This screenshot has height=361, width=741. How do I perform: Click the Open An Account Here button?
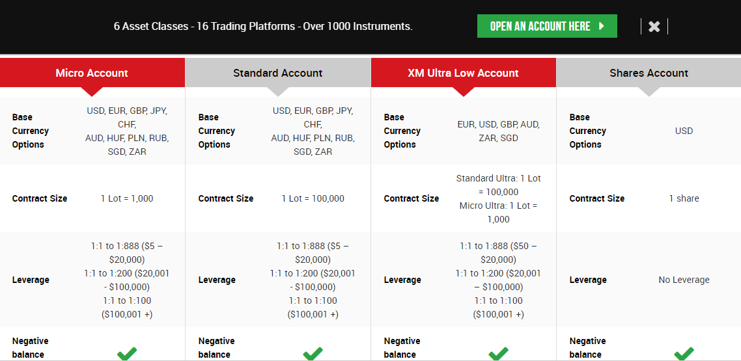(547, 26)
